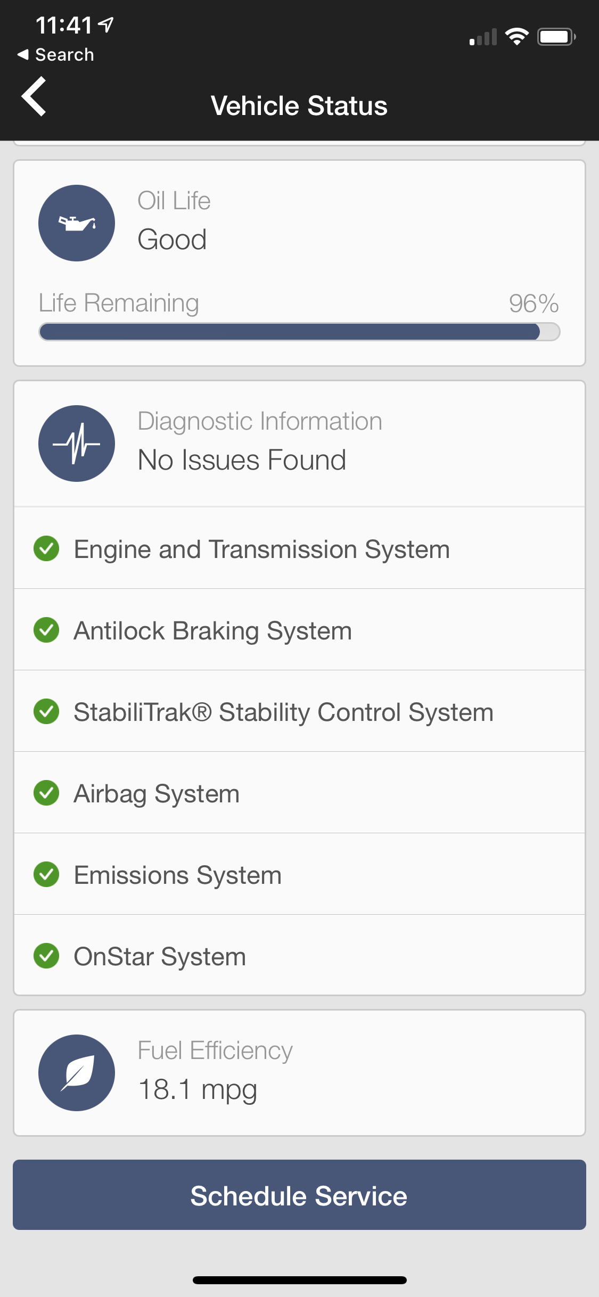Tap the Wi-Fi status icon
599x1297 pixels.
pyautogui.click(x=516, y=37)
